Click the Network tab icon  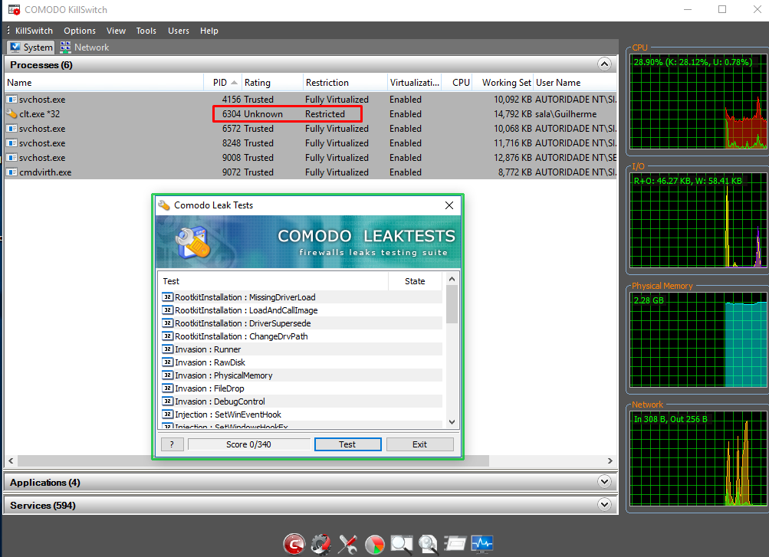tap(65, 47)
